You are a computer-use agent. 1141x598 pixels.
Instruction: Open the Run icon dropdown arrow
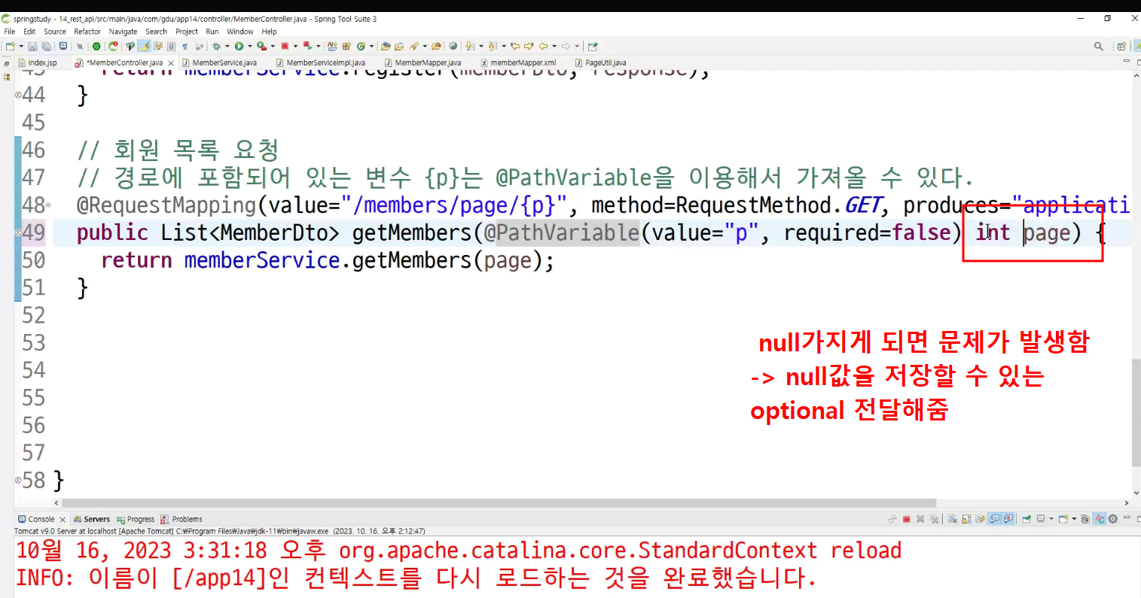(250, 47)
